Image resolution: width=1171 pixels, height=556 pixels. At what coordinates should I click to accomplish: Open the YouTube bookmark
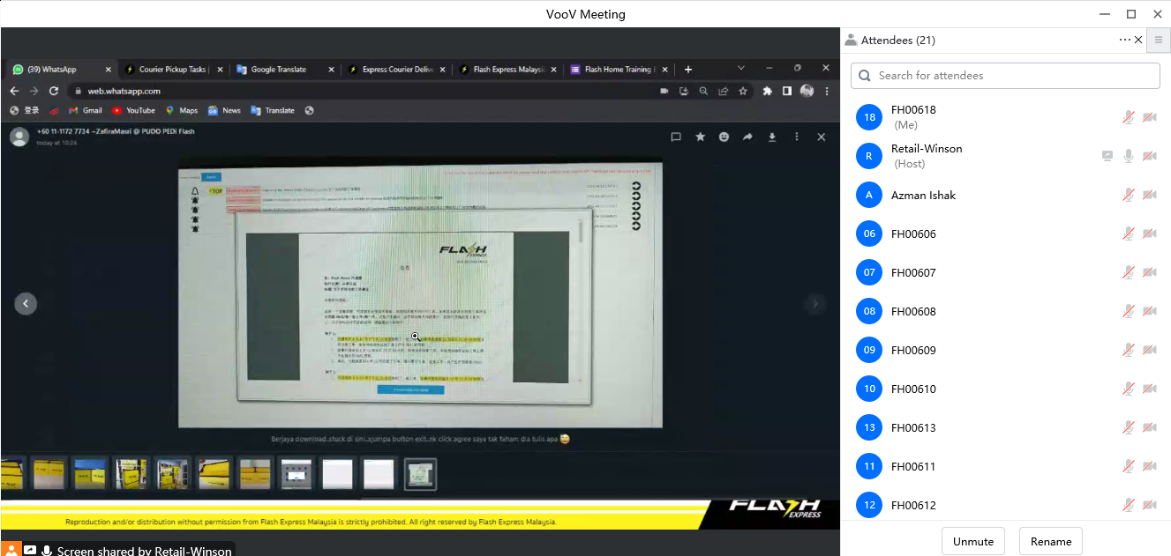point(133,111)
